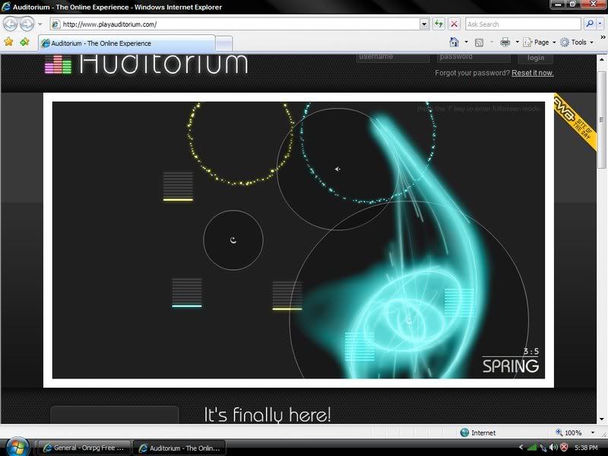This screenshot has width=608, height=456.
Task: Open the Tools menu dropdown
Action: click(579, 43)
